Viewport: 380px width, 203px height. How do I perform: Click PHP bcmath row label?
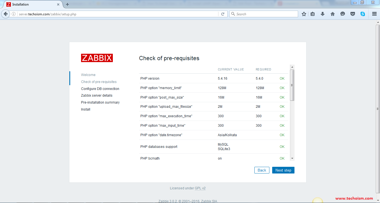coord(150,158)
